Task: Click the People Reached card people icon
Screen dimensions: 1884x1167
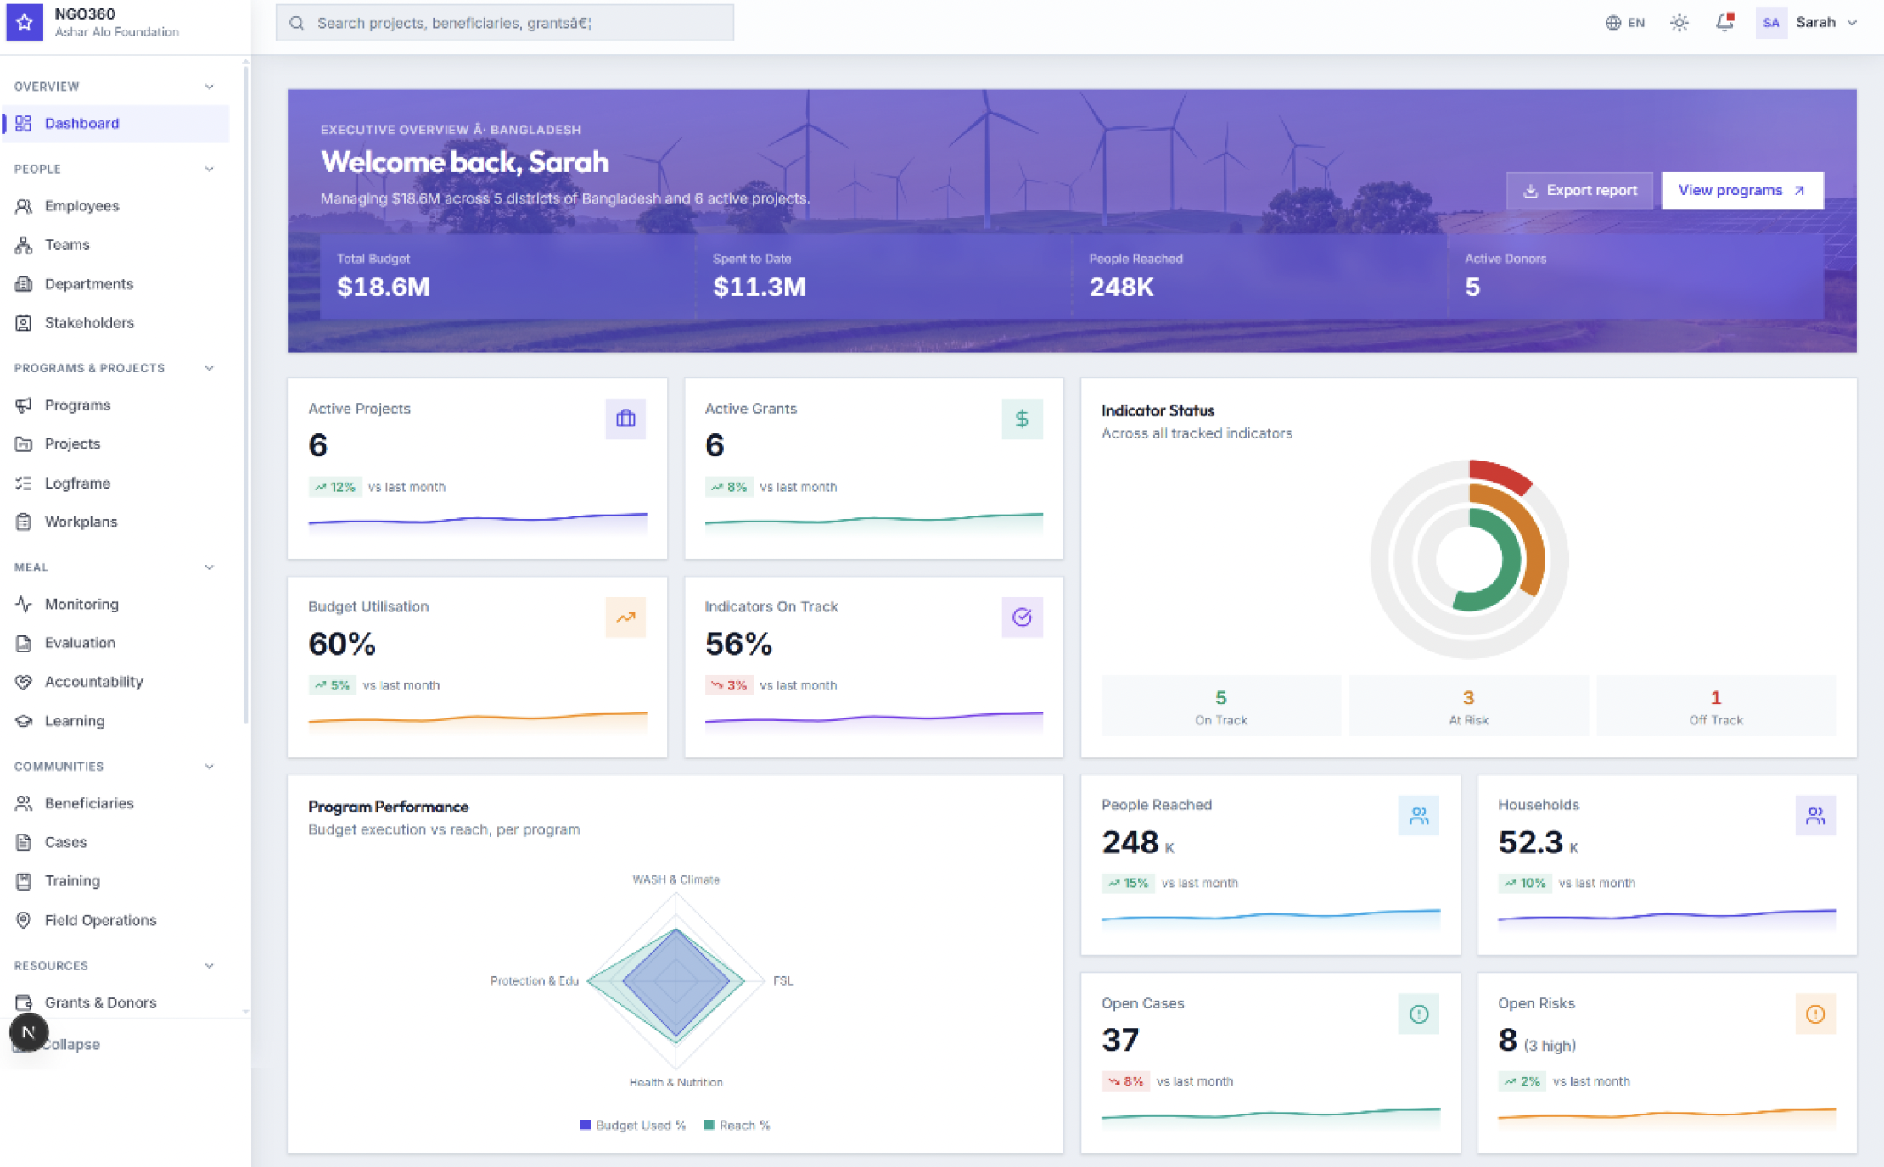Action: (1419, 816)
